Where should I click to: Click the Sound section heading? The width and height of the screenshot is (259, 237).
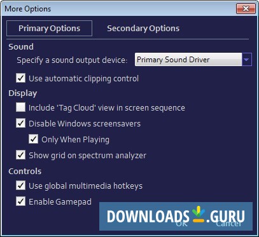pos(21,46)
